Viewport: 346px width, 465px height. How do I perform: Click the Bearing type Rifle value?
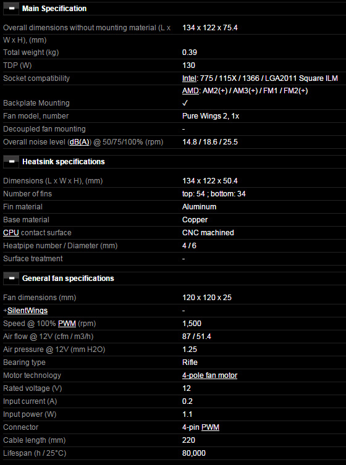point(190,362)
